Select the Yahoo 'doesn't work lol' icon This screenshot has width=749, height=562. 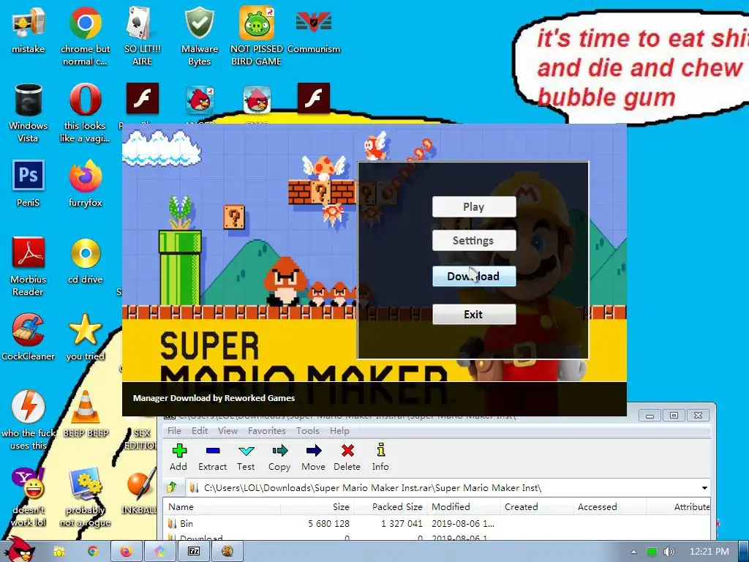click(x=29, y=497)
